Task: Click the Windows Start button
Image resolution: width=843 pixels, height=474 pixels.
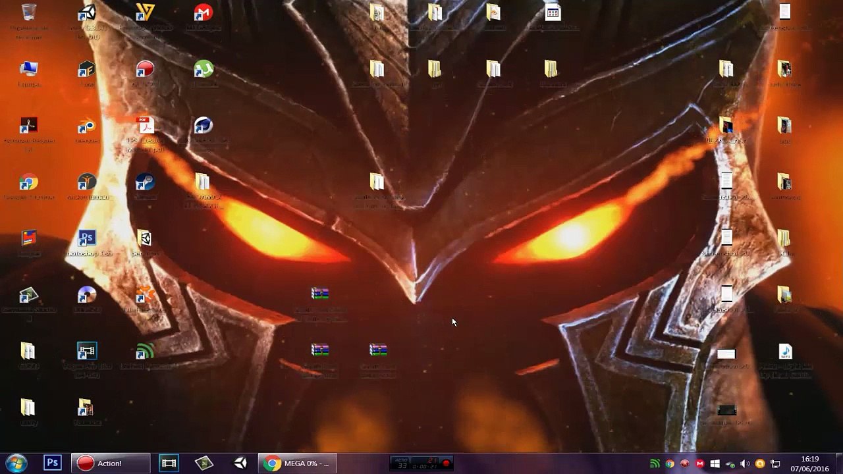Action: pos(16,463)
